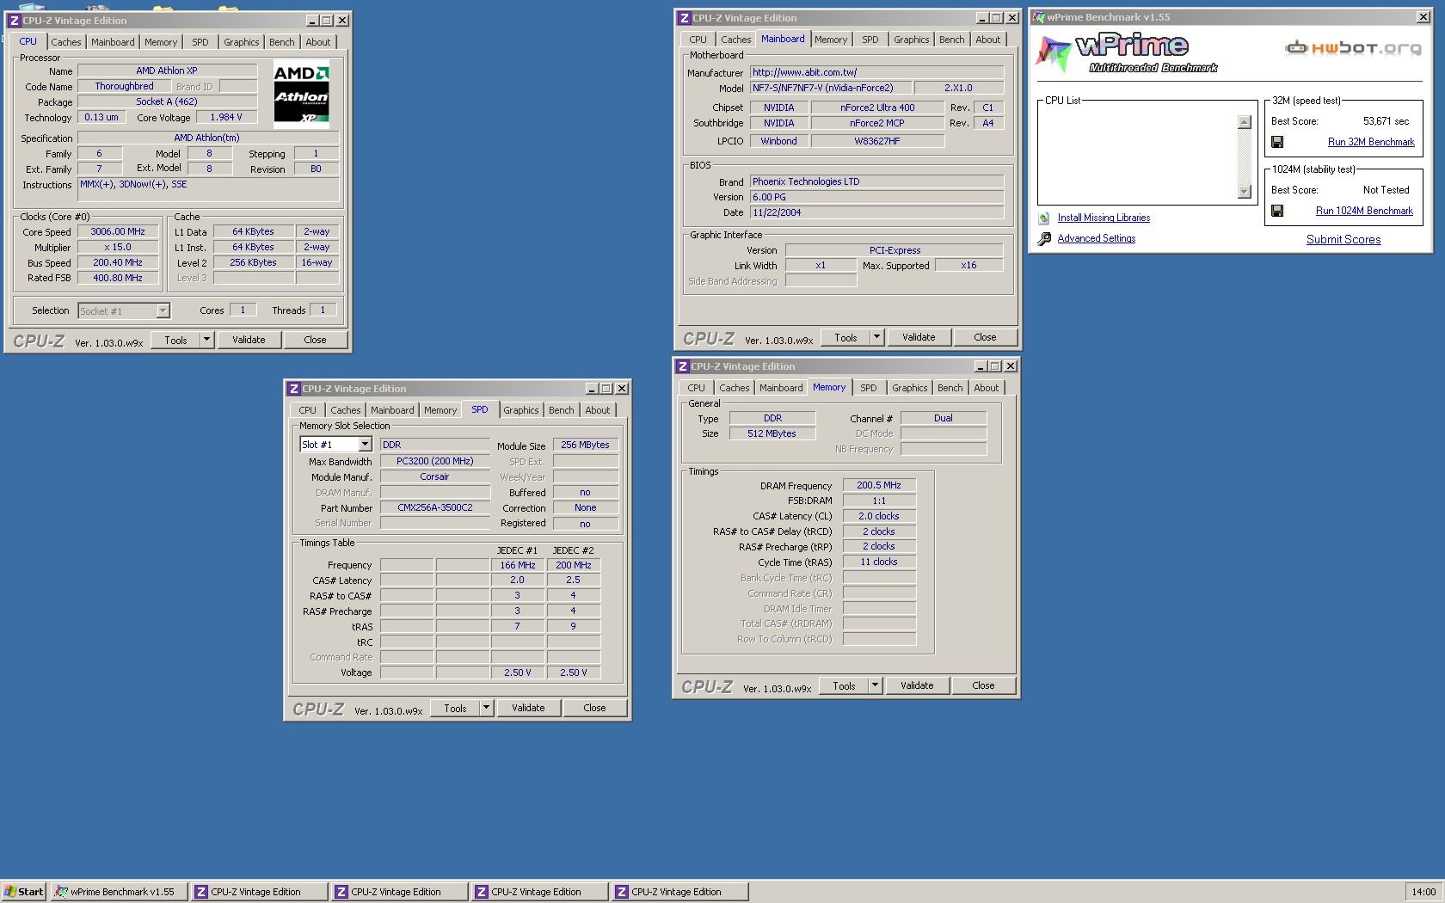Click the floppy save icon for 1024M score
Viewport: 1445px width, 903px height.
[x=1277, y=211]
